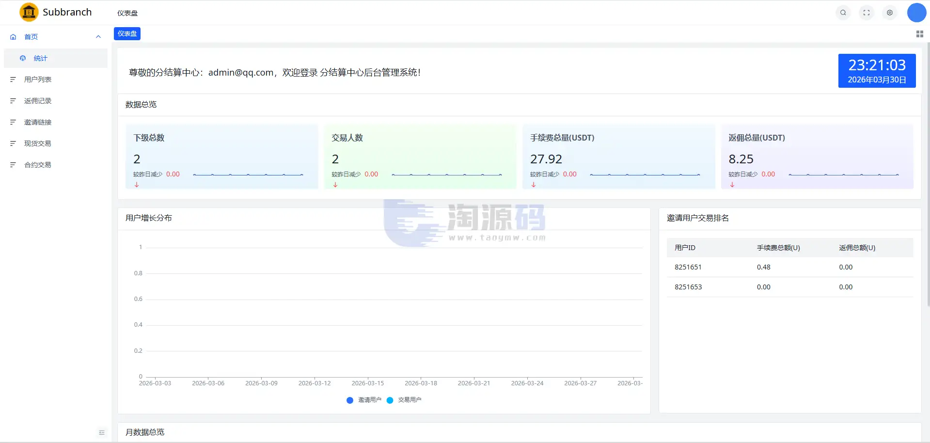Click the 27.92 fee total value

tap(546, 159)
